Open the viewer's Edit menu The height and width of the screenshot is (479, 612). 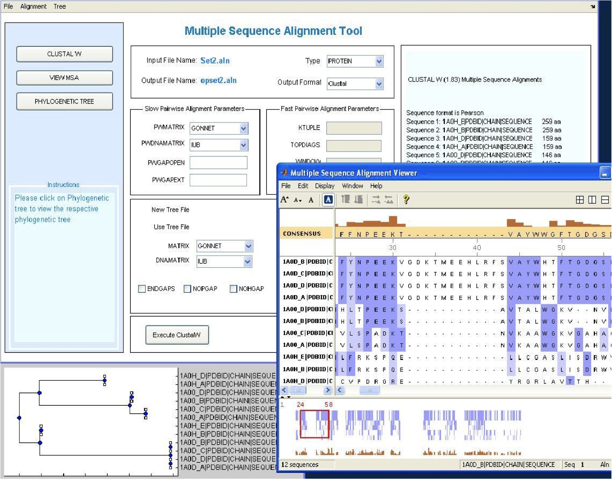click(303, 186)
